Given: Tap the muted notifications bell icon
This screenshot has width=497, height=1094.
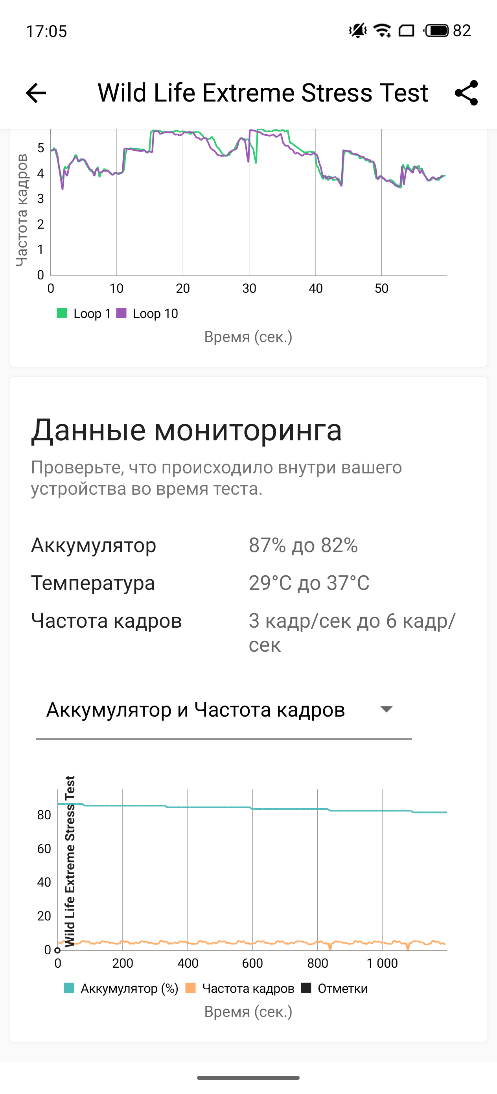Looking at the screenshot, I should [358, 31].
